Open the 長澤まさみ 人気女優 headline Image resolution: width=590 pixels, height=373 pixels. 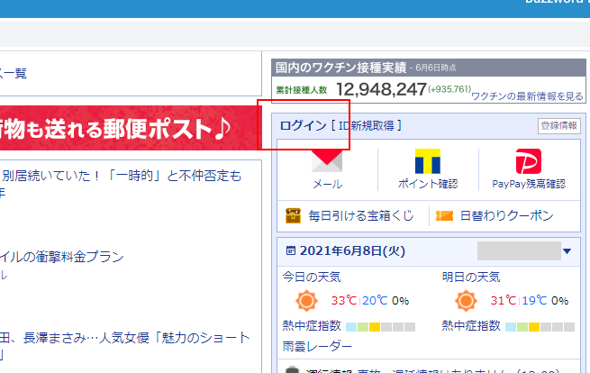(x=126, y=338)
